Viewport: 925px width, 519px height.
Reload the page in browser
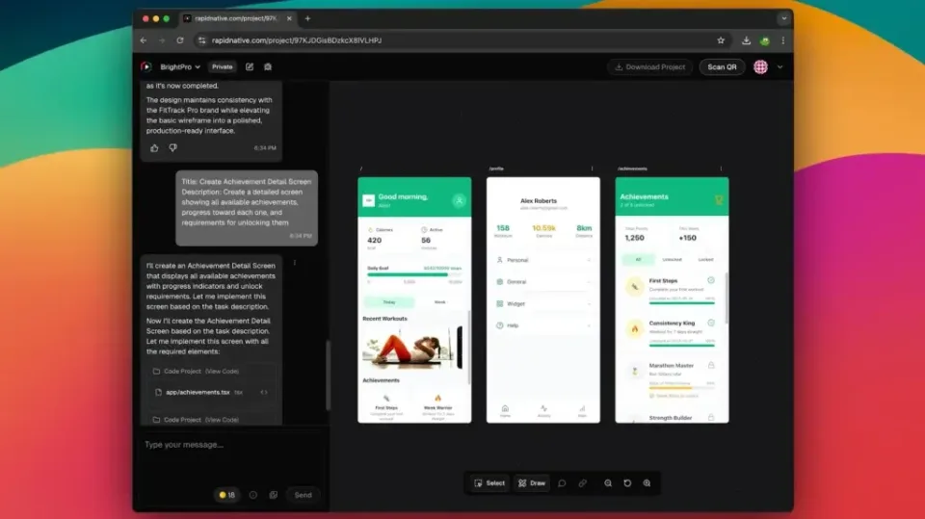(180, 40)
